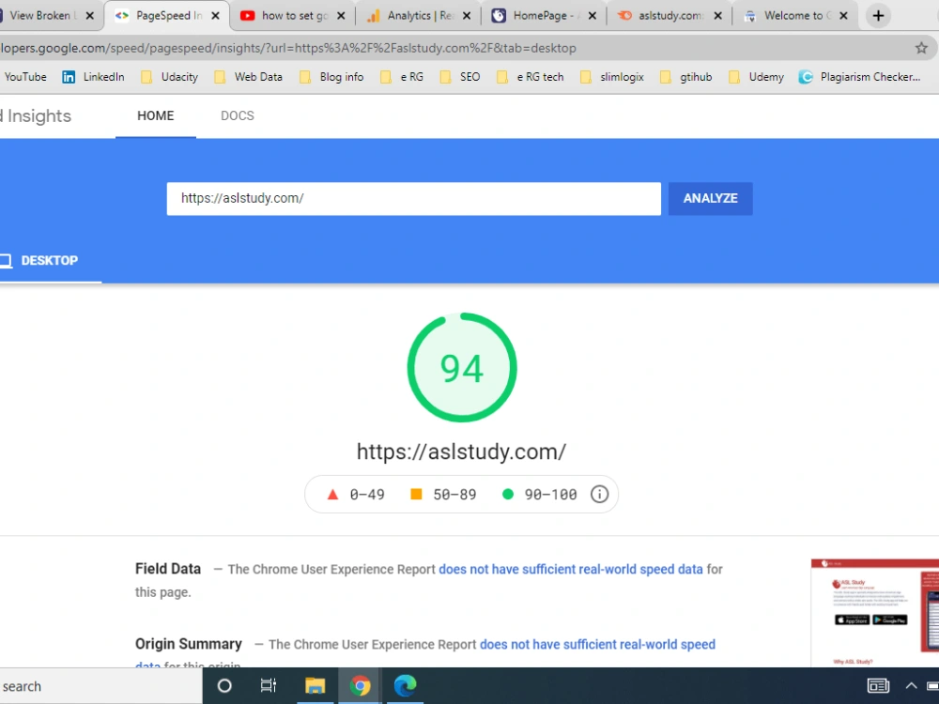This screenshot has height=704, width=939.
Task: Open File Explorer from the taskbar
Action: click(x=315, y=686)
